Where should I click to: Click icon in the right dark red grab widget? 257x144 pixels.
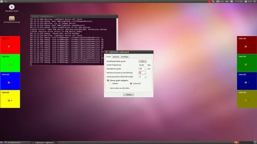pyautogui.click(x=246, y=46)
